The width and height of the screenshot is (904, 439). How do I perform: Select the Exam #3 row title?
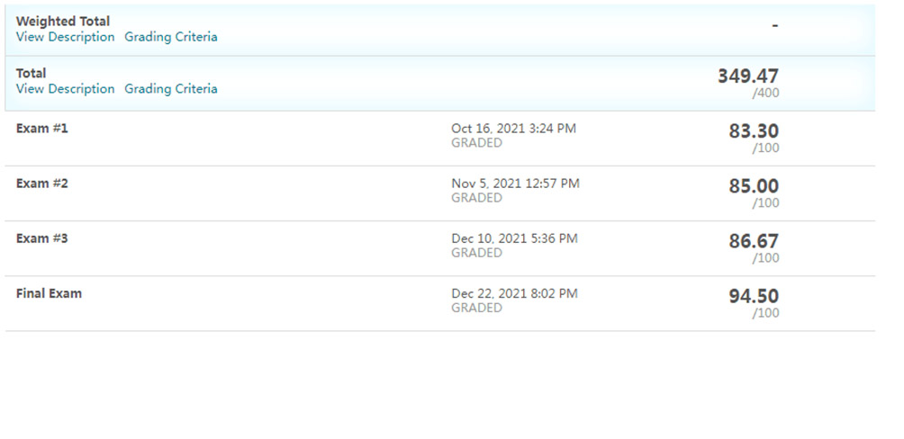[42, 237]
